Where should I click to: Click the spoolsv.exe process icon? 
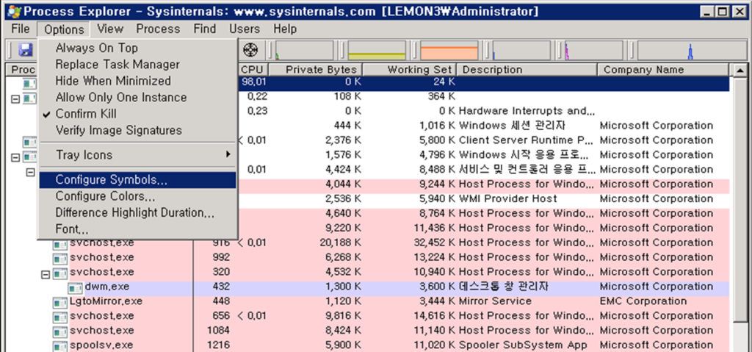60,346
